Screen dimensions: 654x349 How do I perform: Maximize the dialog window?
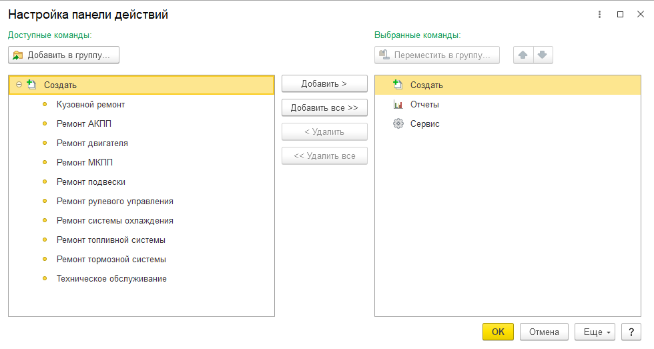coord(620,15)
